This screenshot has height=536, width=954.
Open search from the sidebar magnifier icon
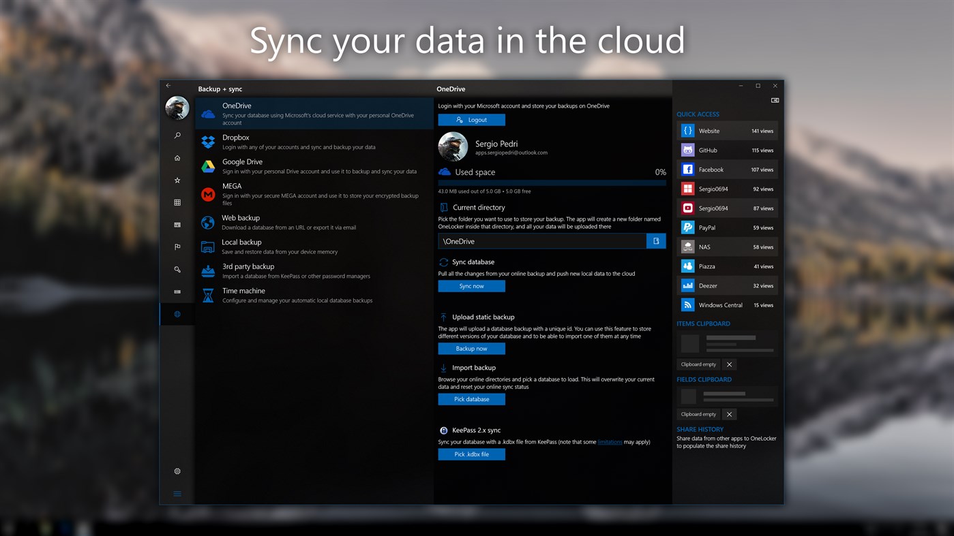click(x=177, y=136)
